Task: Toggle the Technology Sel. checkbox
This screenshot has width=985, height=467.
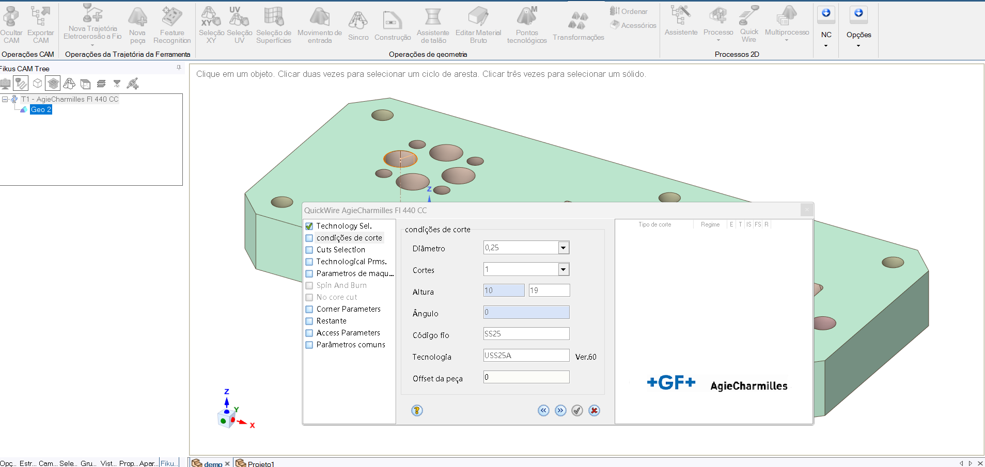Action: 309,226
